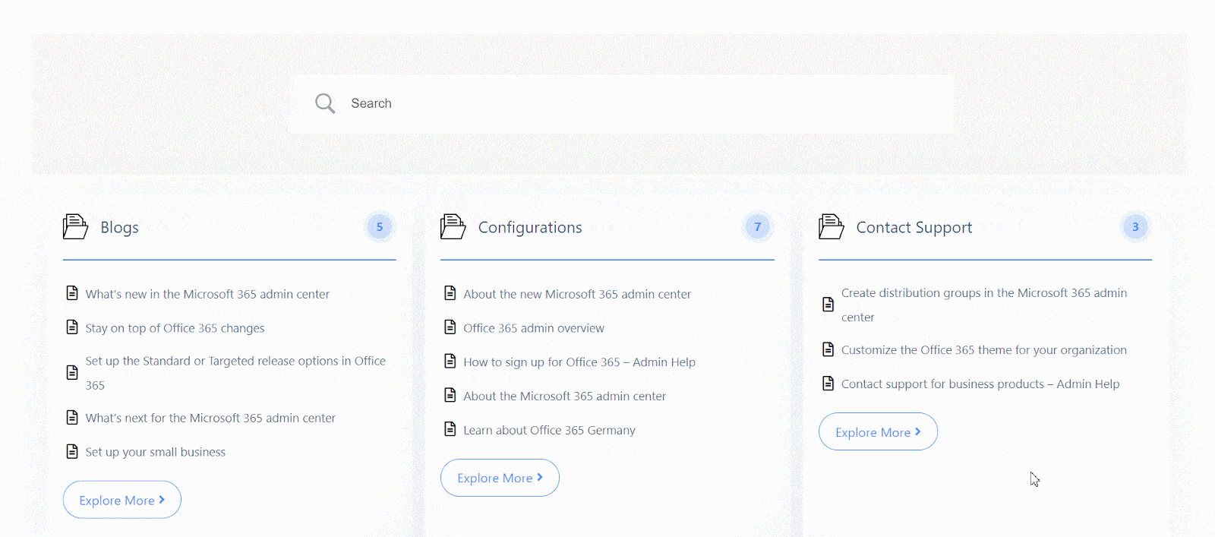Click document icon beside "Stay on top of Office 365"

pyautogui.click(x=72, y=327)
